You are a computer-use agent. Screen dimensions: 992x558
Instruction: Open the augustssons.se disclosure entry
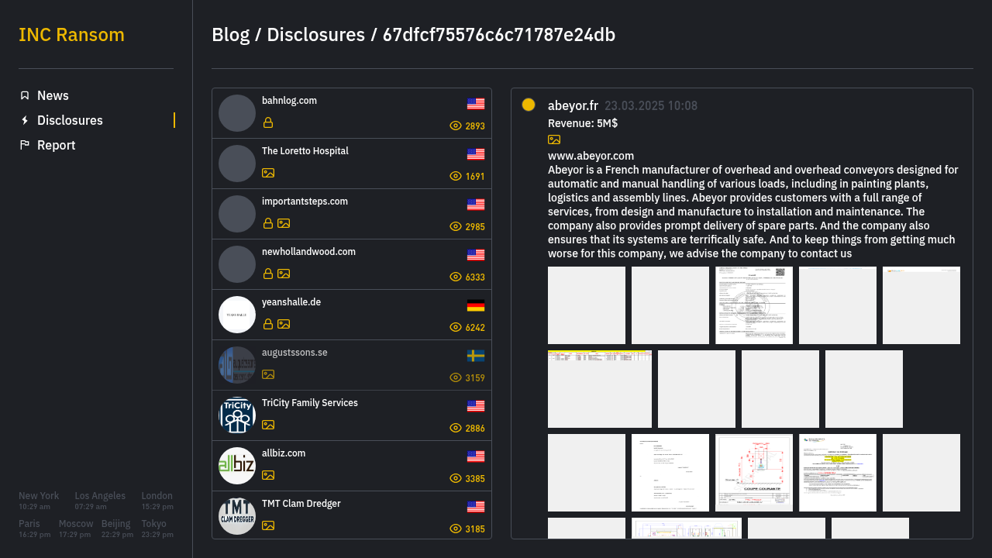(x=352, y=365)
